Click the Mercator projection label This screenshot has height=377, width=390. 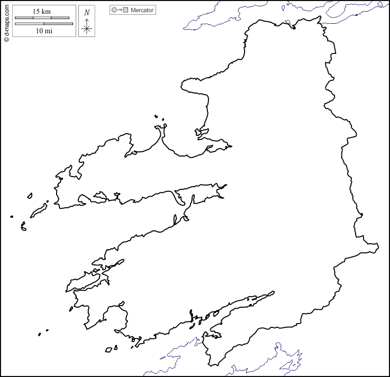click(142, 10)
